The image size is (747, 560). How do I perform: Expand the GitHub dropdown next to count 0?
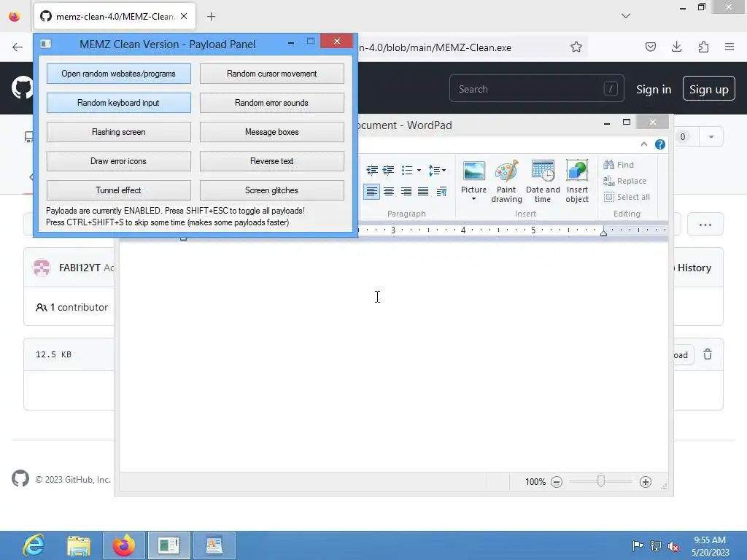click(711, 136)
